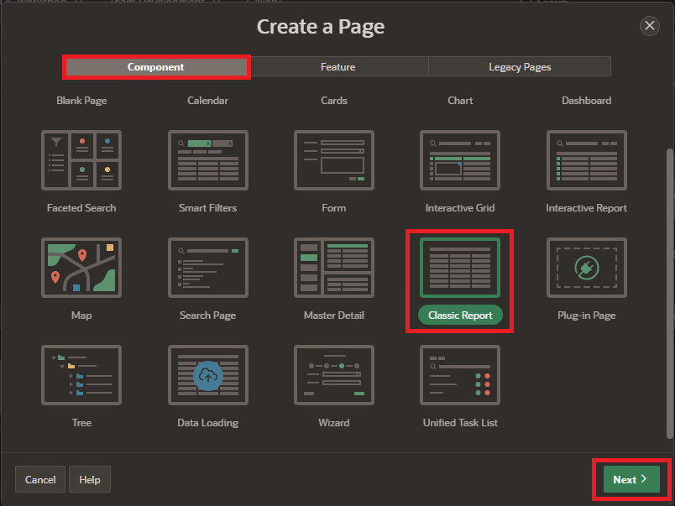Choose the Classic Report icon
Image resolution: width=675 pixels, height=506 pixels.
460,268
